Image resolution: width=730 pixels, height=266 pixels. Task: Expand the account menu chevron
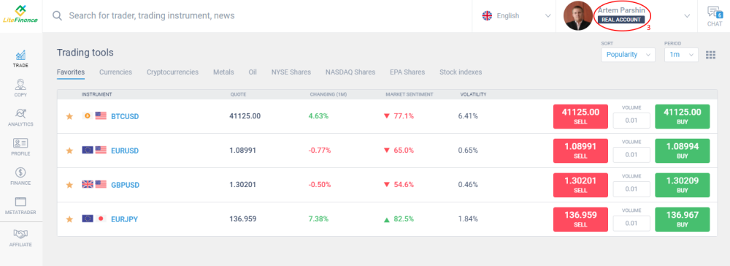click(687, 16)
